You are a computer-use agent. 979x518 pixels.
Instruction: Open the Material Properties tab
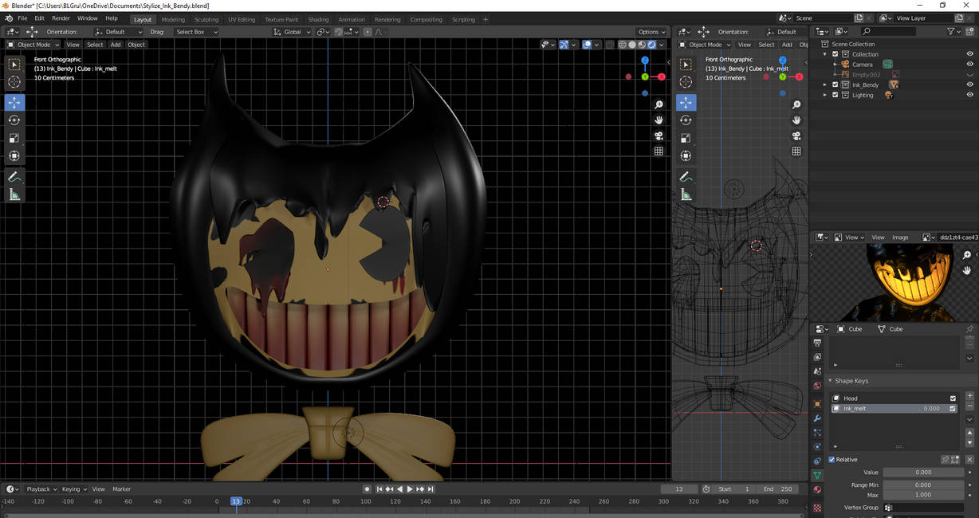[x=817, y=488]
